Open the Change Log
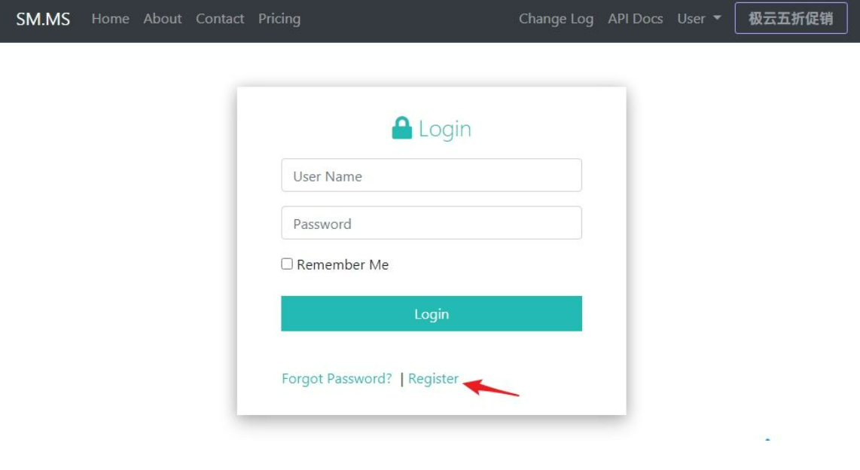Viewport: 860px width, 470px height. point(556,19)
